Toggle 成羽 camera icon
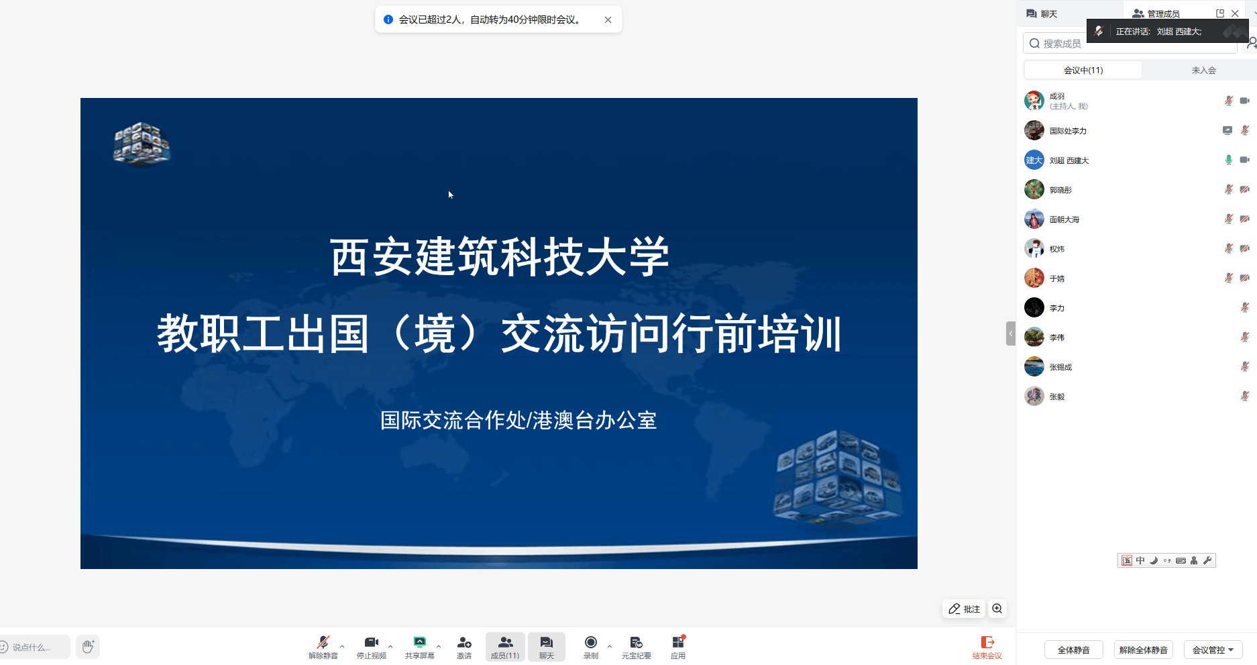The width and height of the screenshot is (1257, 665). pyautogui.click(x=1244, y=101)
